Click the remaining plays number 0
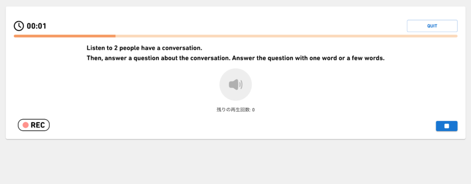Screen dimensions: 471x184 pyautogui.click(x=253, y=110)
